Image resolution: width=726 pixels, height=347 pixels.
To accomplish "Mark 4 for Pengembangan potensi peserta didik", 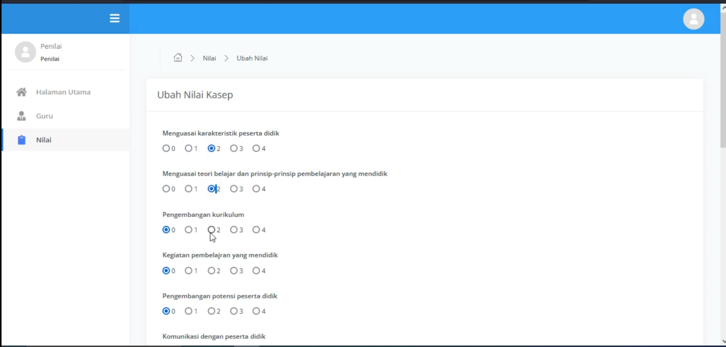I will point(256,311).
